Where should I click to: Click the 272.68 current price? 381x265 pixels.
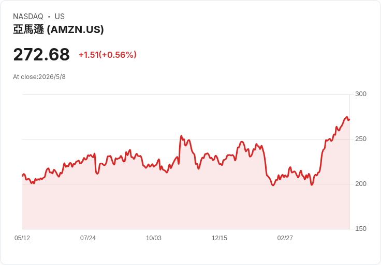41,54
